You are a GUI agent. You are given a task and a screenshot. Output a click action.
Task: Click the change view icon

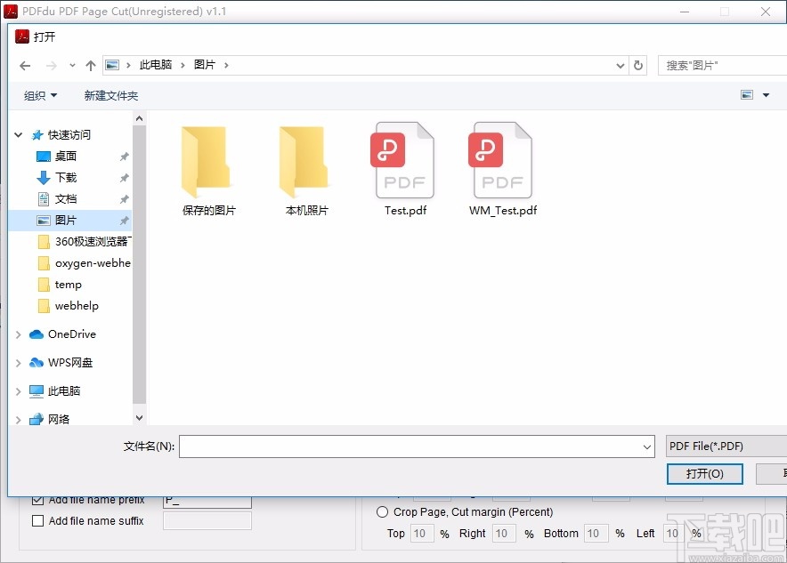click(x=746, y=94)
